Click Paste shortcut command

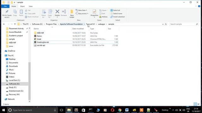pos(32,17)
